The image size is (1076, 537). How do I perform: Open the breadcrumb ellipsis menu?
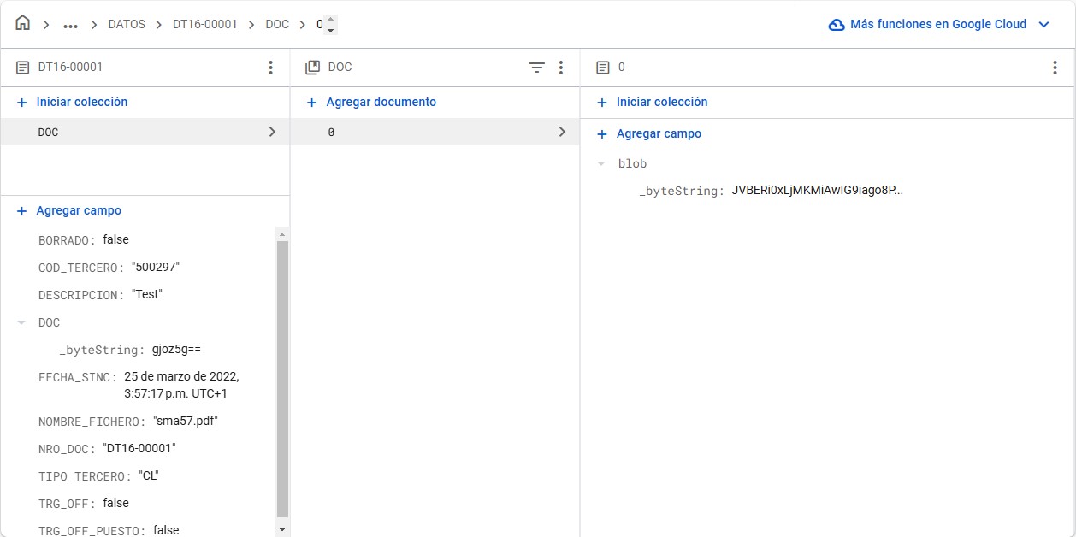[70, 25]
